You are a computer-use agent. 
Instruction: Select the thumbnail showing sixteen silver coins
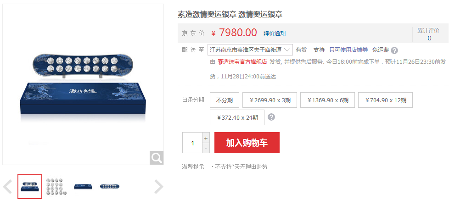click(56, 187)
